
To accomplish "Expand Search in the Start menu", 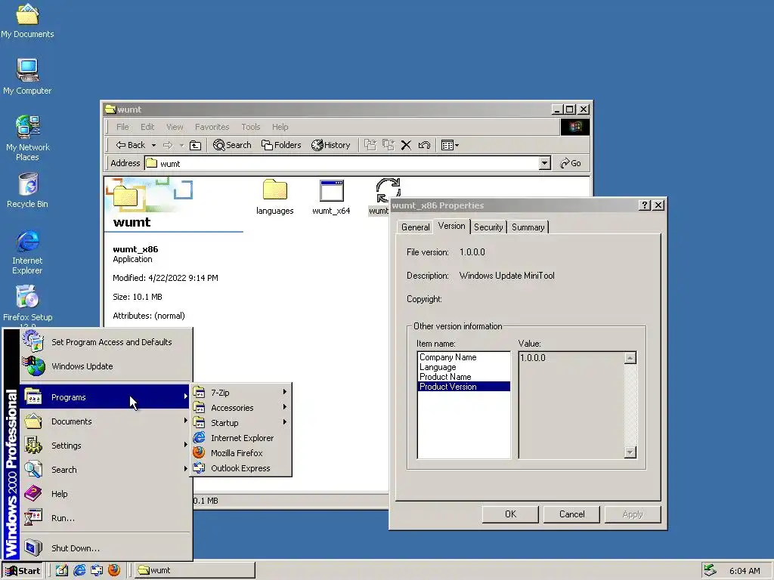I will [x=106, y=470].
